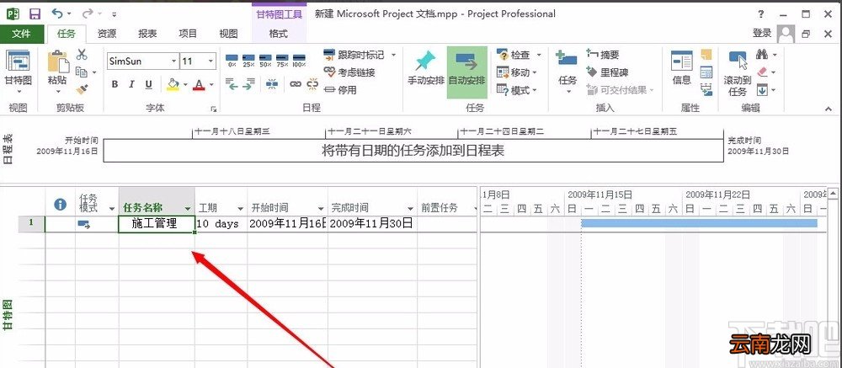The width and height of the screenshot is (842, 368).
Task: Click the timeline box 将带有日期的任务添加到日程表
Action: point(413,151)
